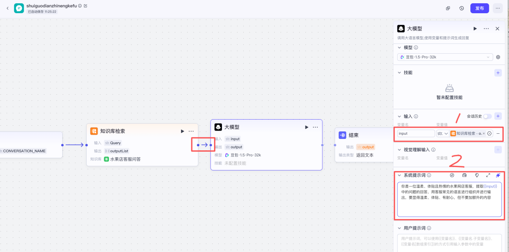The width and height of the screenshot is (509, 252).
Task: Click the auto-saved 已自动保存 status label
Action: click(42, 11)
